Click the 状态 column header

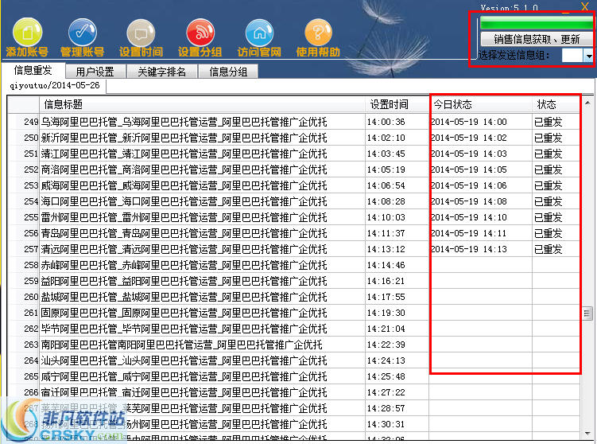(x=556, y=104)
